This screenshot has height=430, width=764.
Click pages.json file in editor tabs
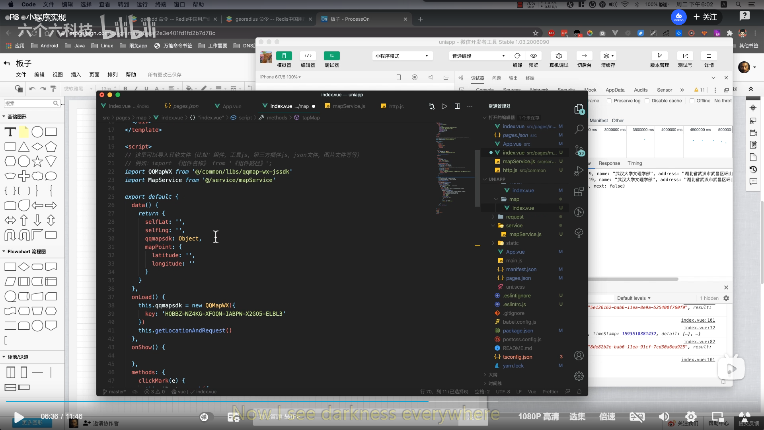(x=186, y=105)
